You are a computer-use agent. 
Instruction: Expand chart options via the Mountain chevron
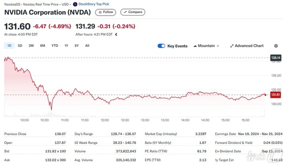[218, 46]
